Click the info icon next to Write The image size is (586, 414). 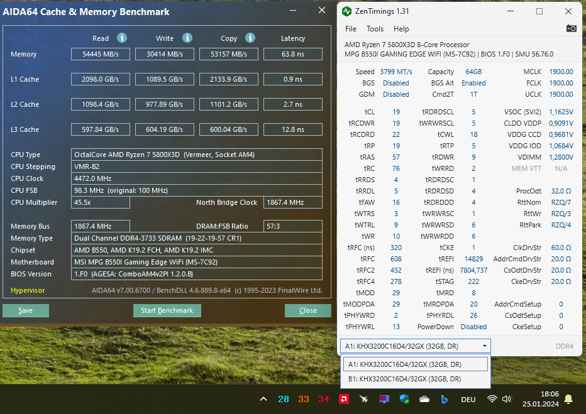tap(187, 38)
